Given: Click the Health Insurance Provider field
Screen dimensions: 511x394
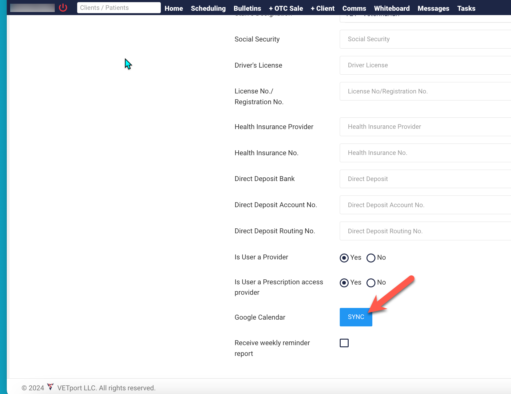Looking at the screenshot, I should (x=425, y=127).
